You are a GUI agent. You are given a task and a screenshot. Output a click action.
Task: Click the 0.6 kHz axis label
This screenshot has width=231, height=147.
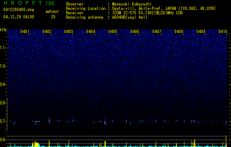[x=3, y=140]
